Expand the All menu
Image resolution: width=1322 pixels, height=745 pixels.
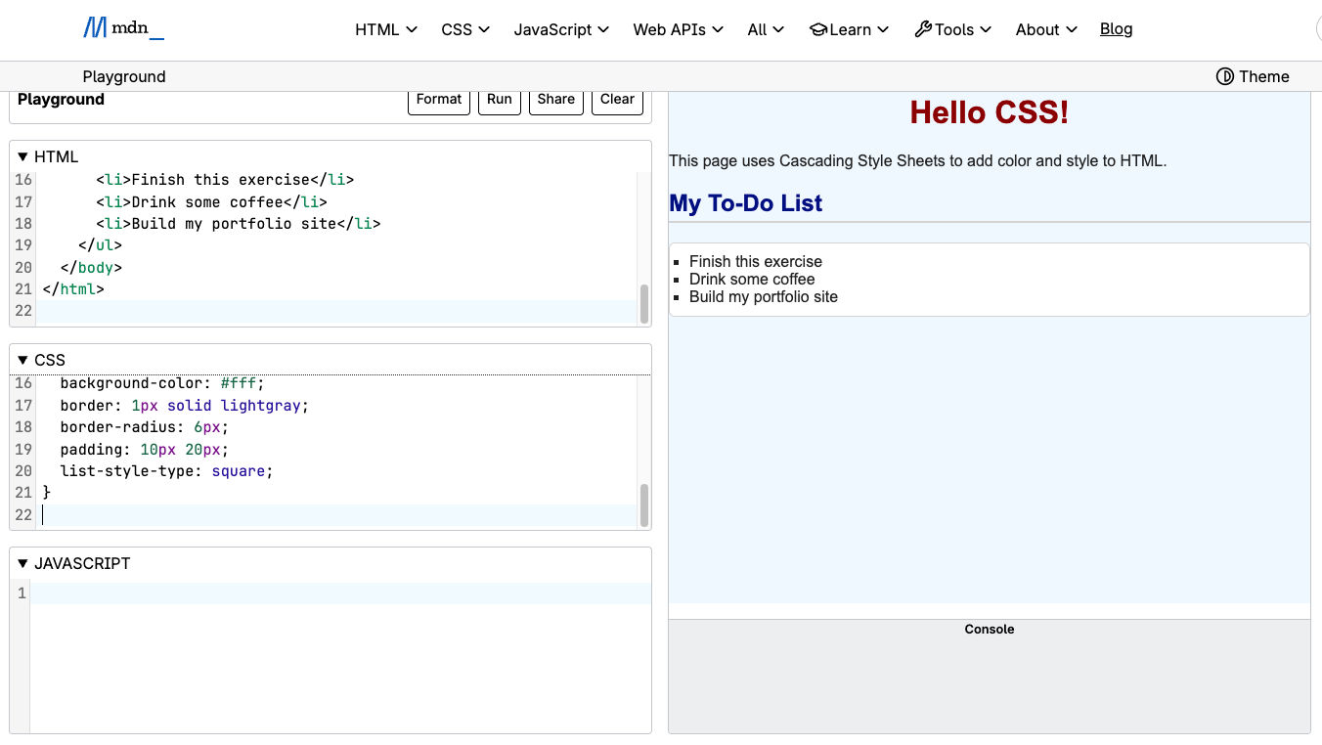coord(766,29)
